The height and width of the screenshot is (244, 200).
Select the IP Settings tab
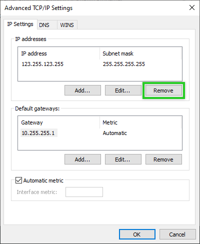pos(20,24)
